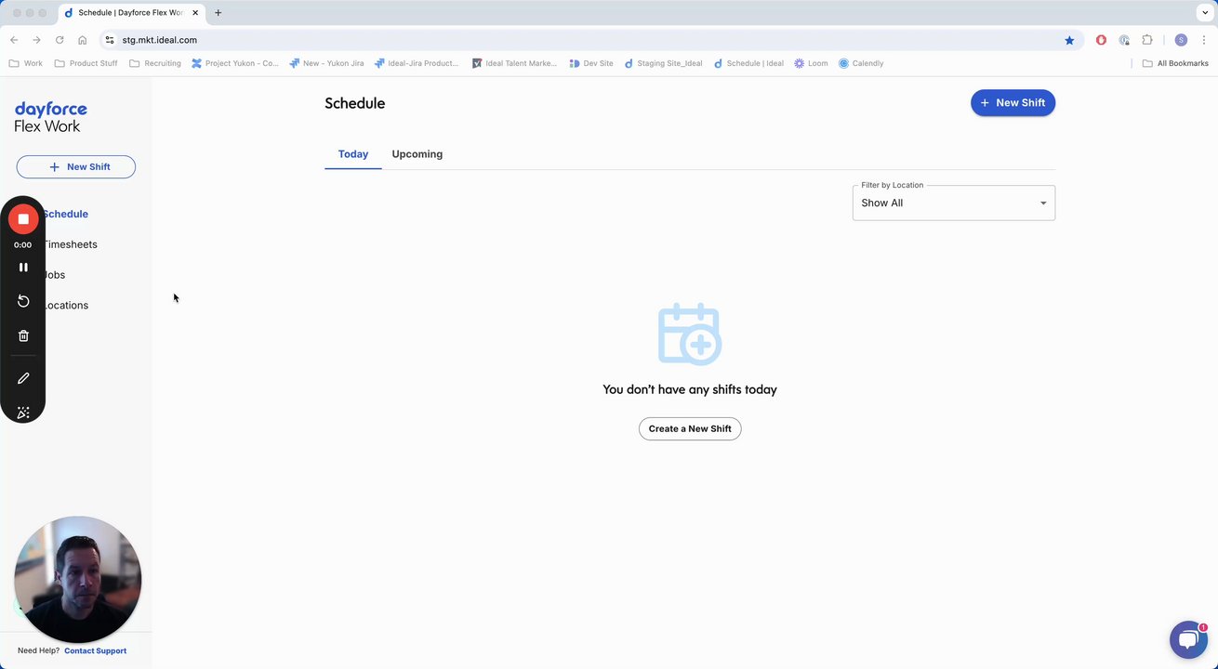Open the Work bookmarks folder
The width and height of the screenshot is (1218, 669).
click(25, 63)
